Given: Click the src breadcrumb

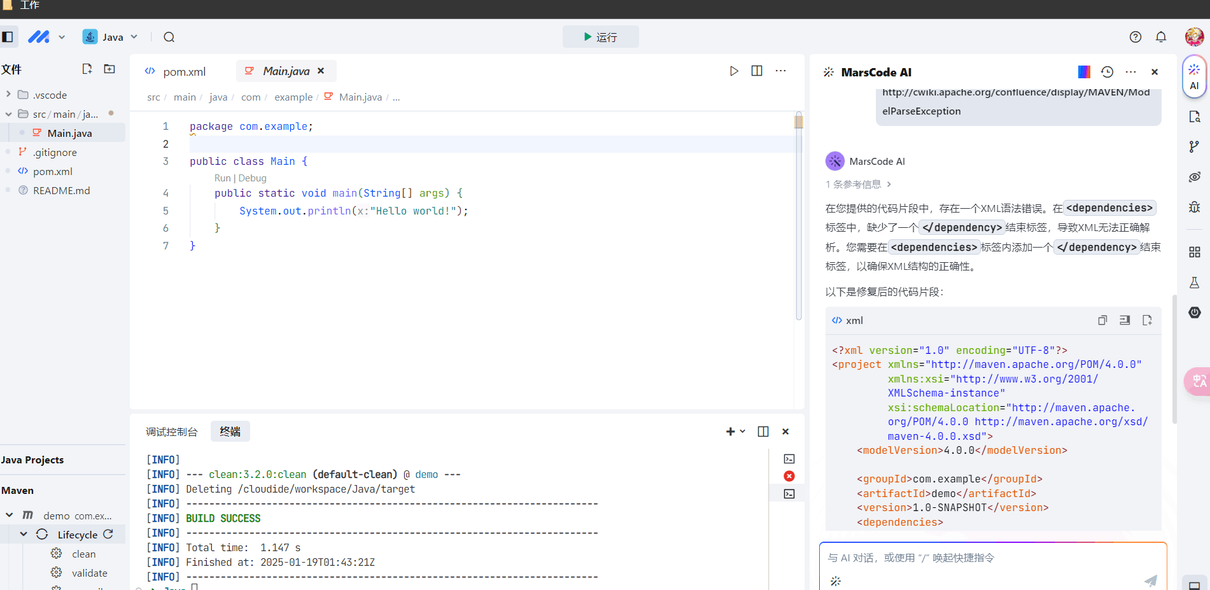Looking at the screenshot, I should click(153, 97).
